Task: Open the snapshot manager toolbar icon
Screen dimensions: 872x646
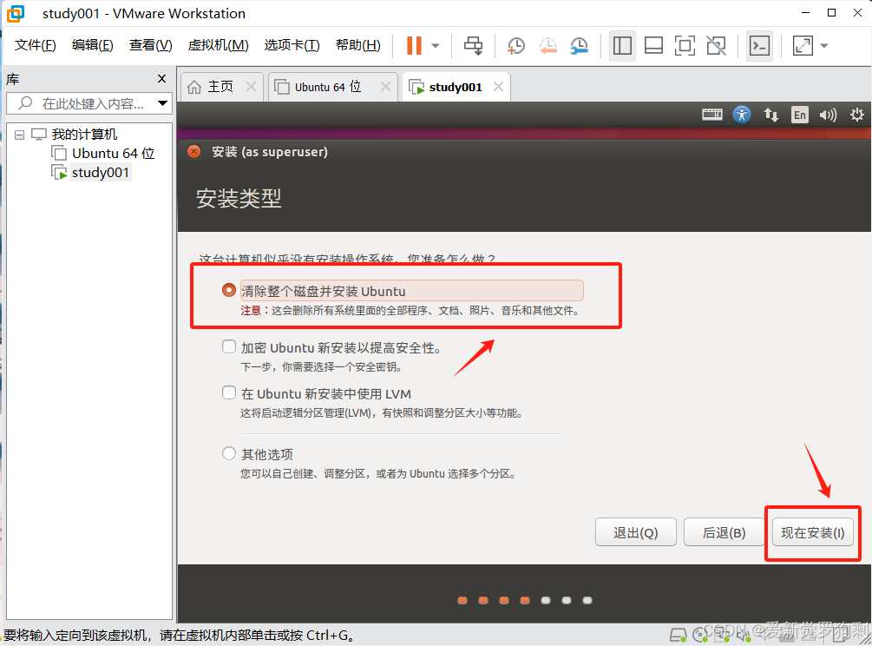Action: (580, 46)
